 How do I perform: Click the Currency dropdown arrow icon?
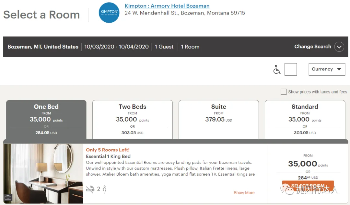tap(339, 69)
